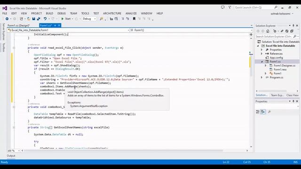301x169 pixels.
Task: Click the Open File folder icon
Action: [x=28, y=19]
